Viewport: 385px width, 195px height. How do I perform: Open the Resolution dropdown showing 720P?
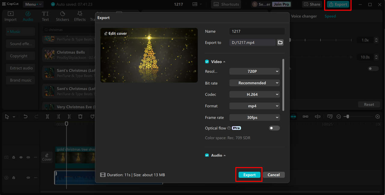point(254,71)
